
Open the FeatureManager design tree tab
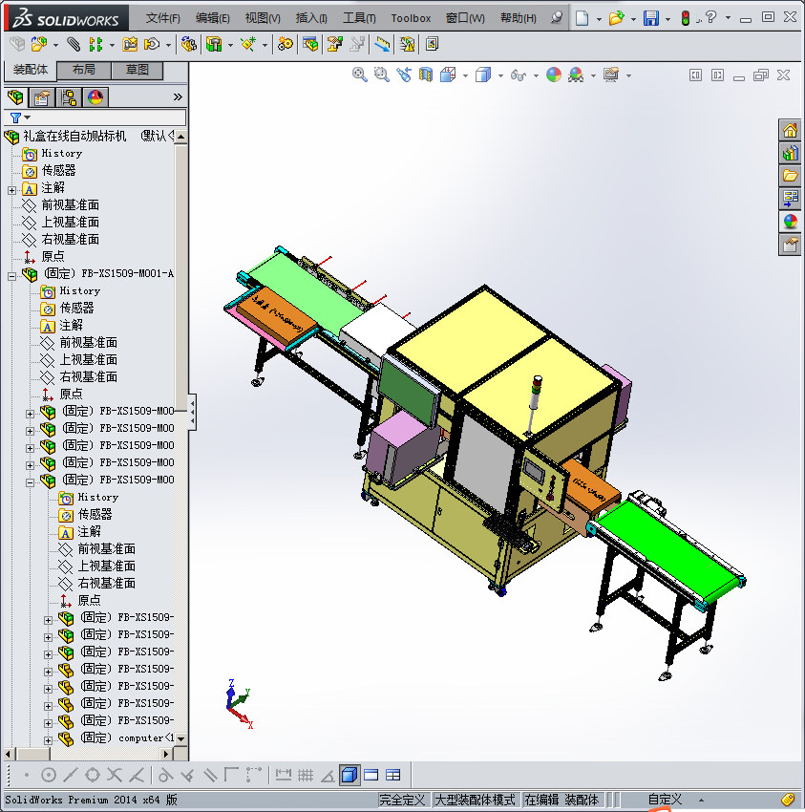(16, 96)
